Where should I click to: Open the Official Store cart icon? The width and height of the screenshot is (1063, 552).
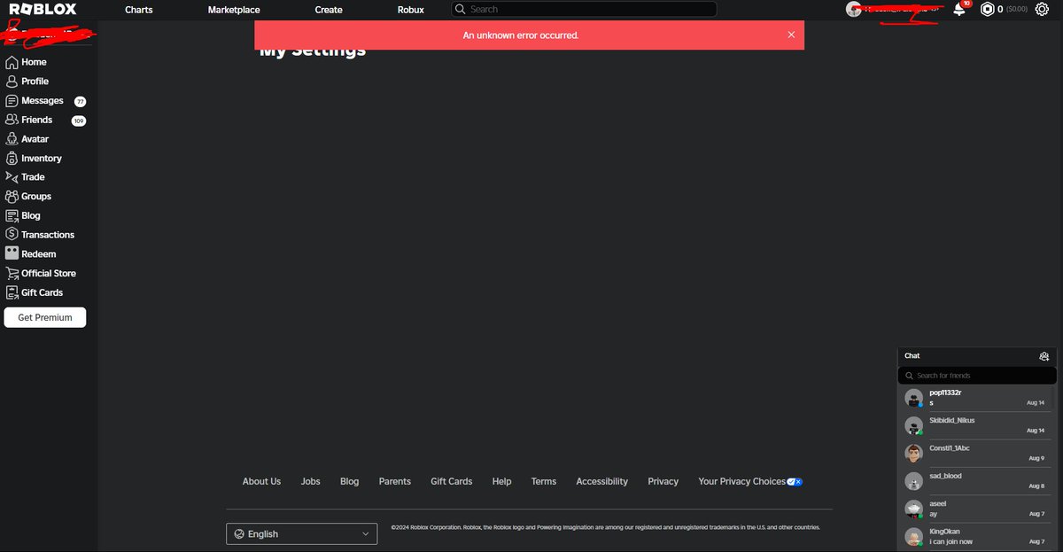(x=12, y=273)
